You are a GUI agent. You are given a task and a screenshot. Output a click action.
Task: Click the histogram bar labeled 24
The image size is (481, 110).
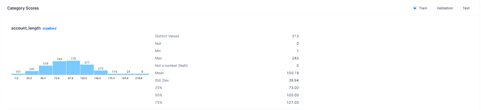point(128,74)
